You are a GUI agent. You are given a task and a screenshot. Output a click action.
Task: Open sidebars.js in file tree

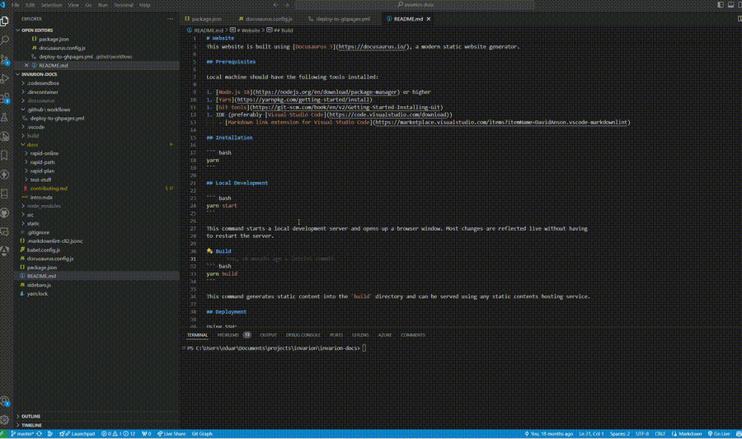click(39, 285)
